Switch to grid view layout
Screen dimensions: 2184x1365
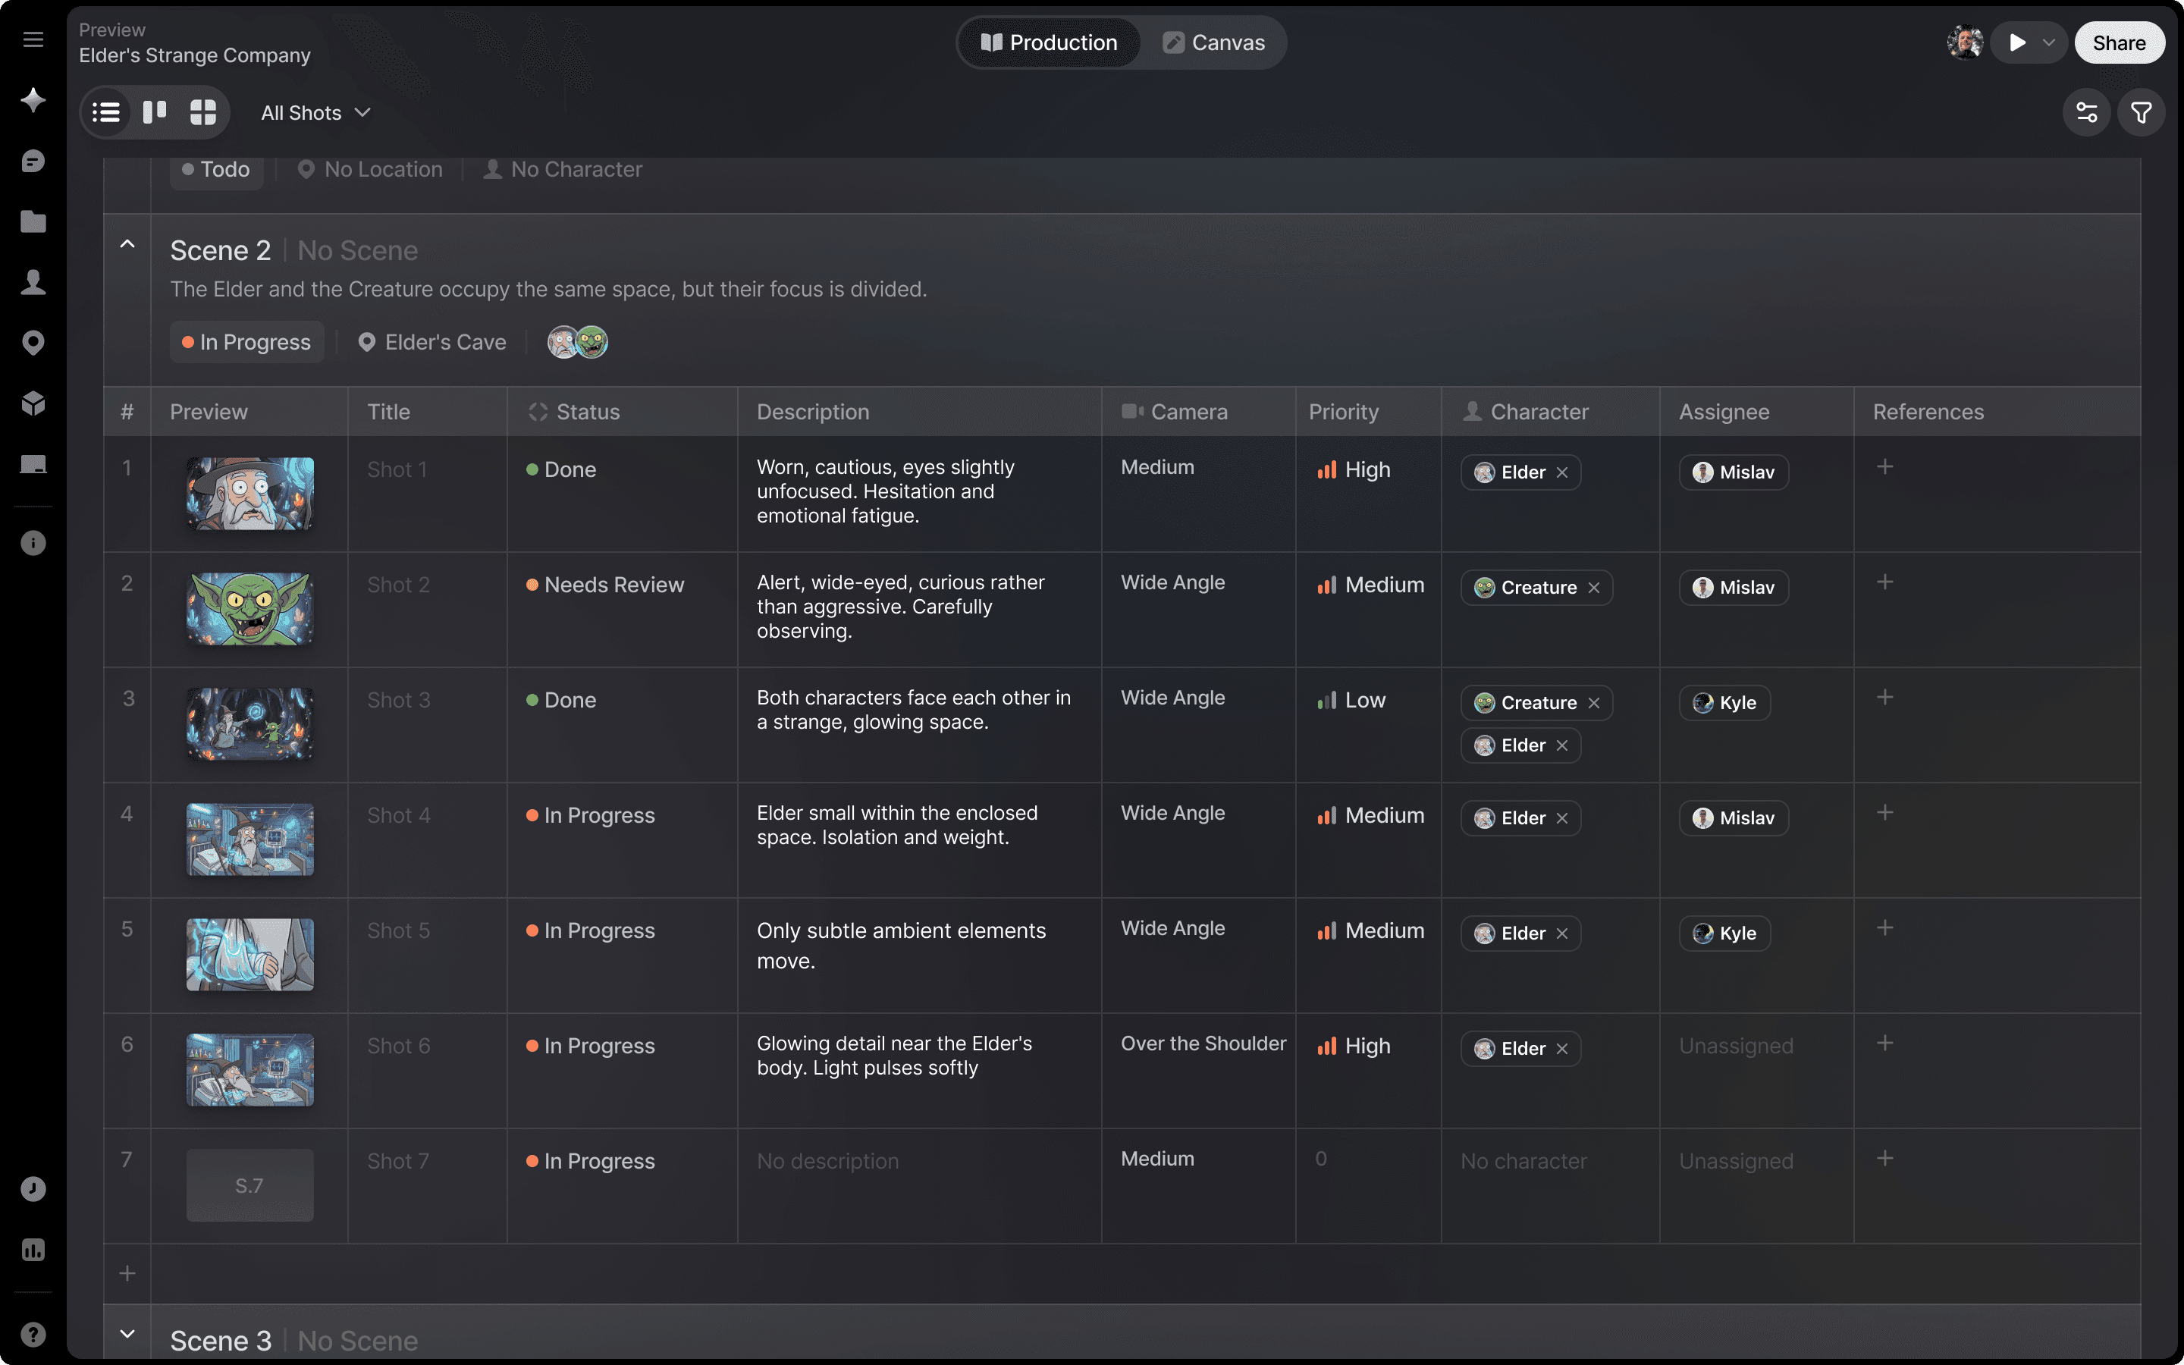(x=203, y=113)
